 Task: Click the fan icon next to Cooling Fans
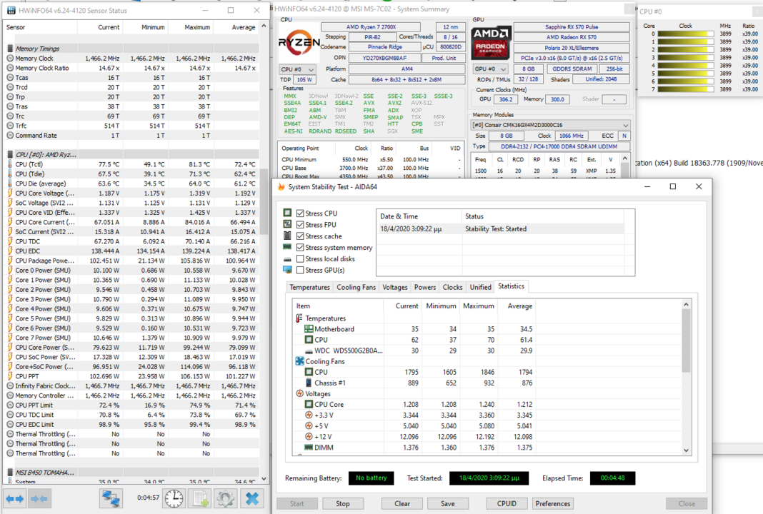[300, 361]
